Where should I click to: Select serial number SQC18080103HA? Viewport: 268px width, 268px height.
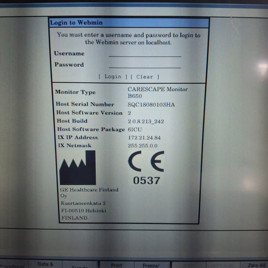pyautogui.click(x=151, y=105)
